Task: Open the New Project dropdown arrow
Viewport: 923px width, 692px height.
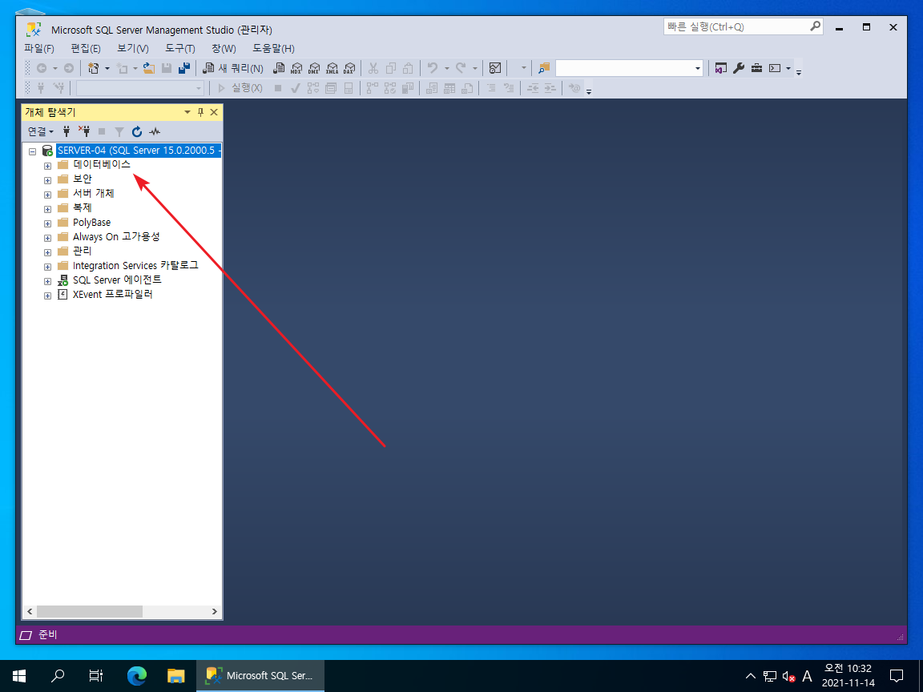Action: pos(107,68)
